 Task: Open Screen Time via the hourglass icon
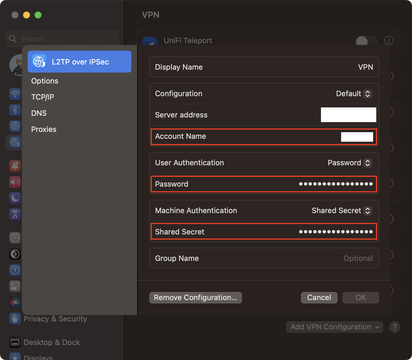tap(15, 214)
